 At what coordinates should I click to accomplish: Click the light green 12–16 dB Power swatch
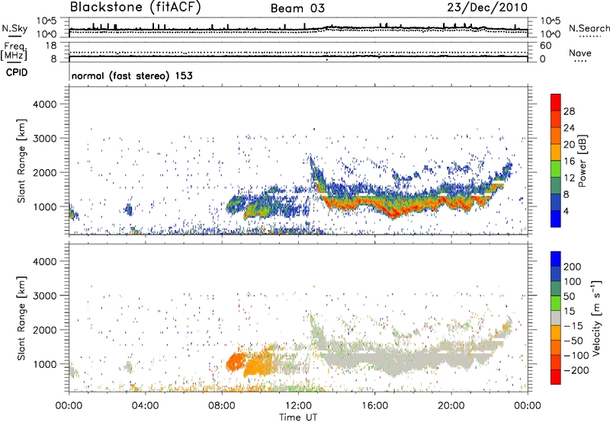coord(556,169)
